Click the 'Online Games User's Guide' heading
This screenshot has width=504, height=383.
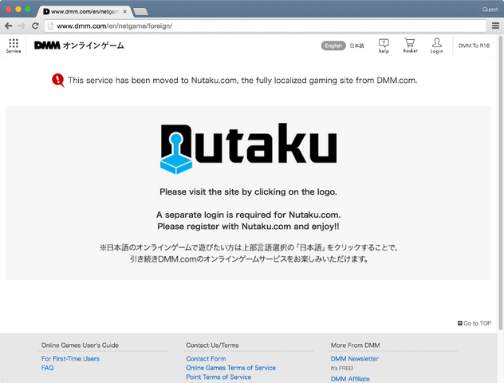click(80, 345)
